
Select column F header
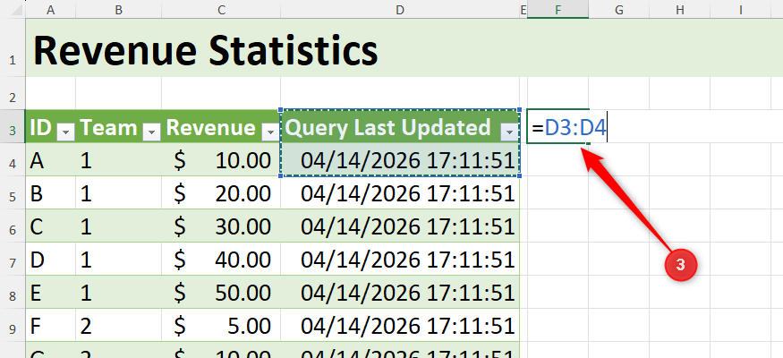pyautogui.click(x=557, y=9)
